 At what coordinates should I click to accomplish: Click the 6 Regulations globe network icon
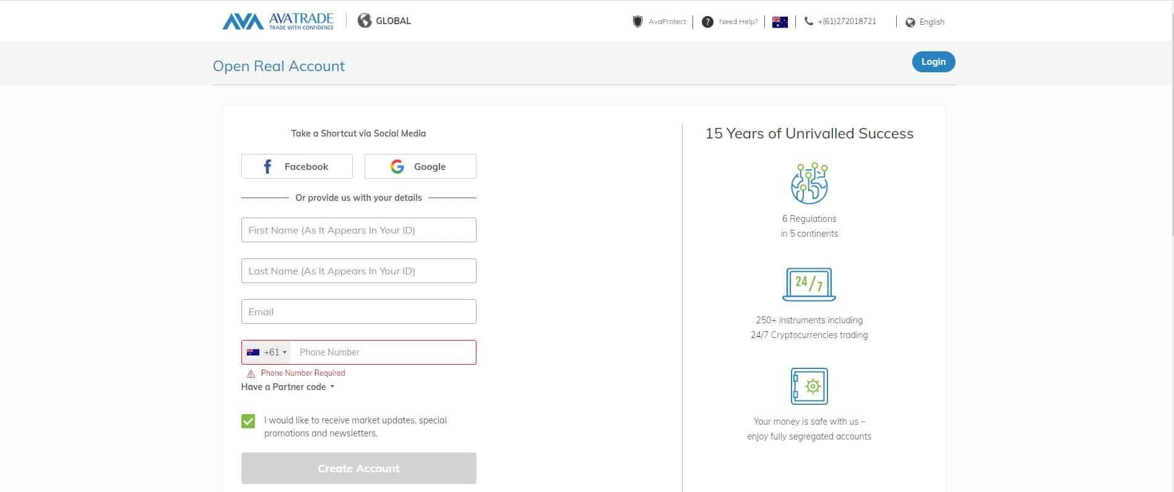[x=809, y=184]
